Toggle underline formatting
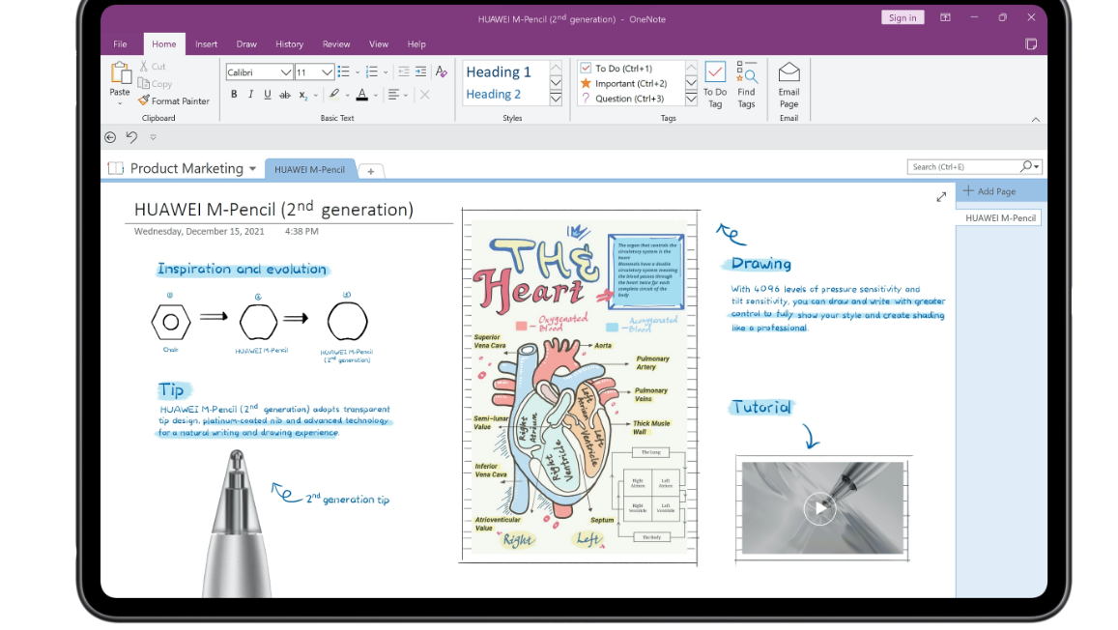 coord(268,95)
